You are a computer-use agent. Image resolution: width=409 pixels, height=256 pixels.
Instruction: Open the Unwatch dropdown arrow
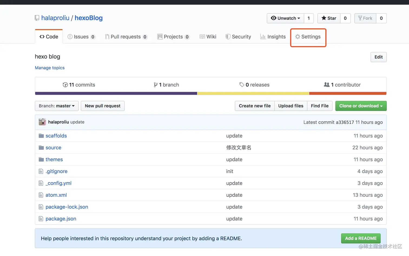tap(299, 18)
